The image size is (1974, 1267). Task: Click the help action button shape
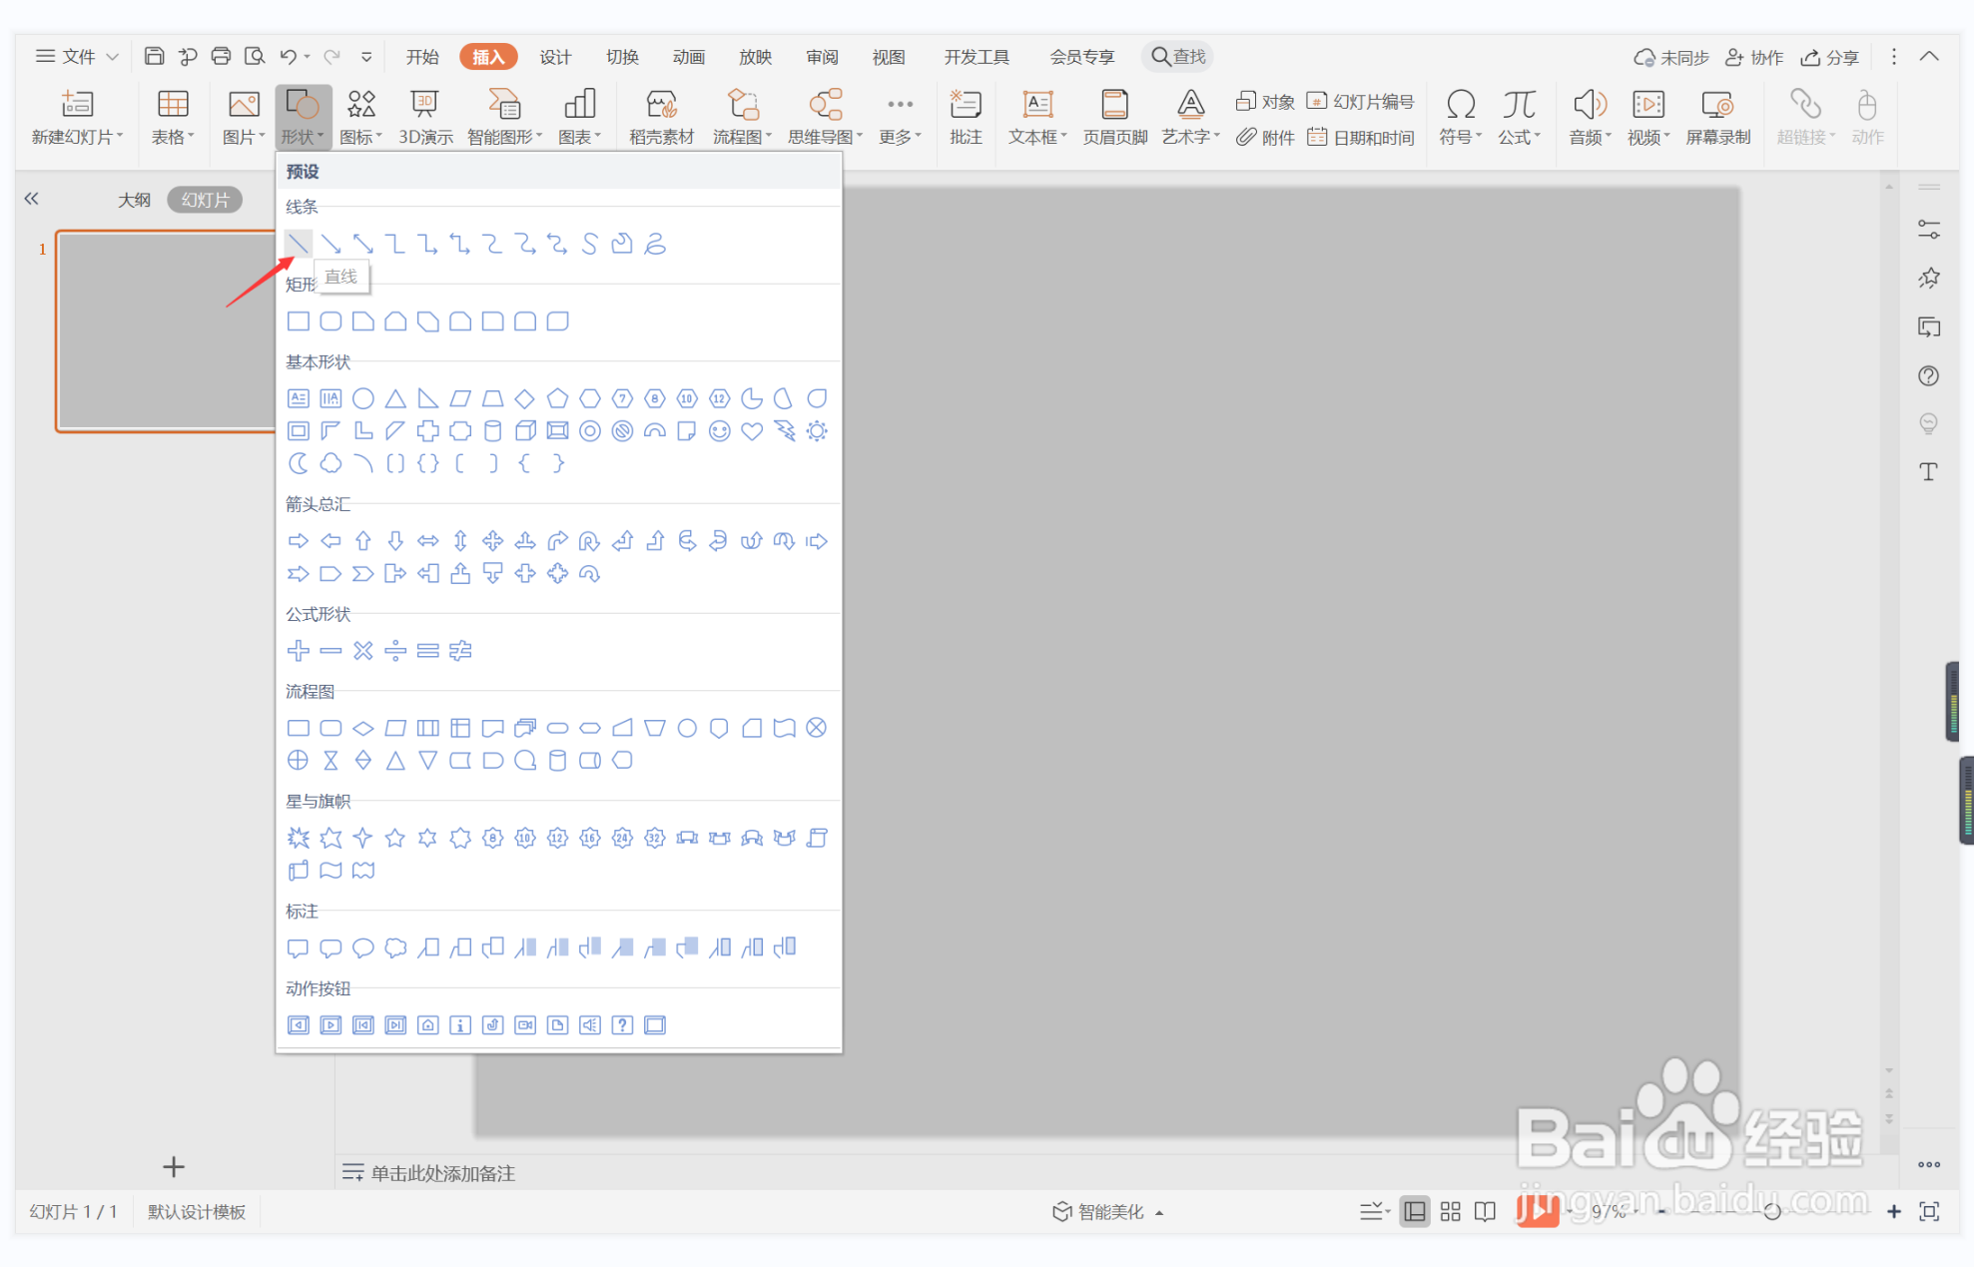tap(622, 1025)
